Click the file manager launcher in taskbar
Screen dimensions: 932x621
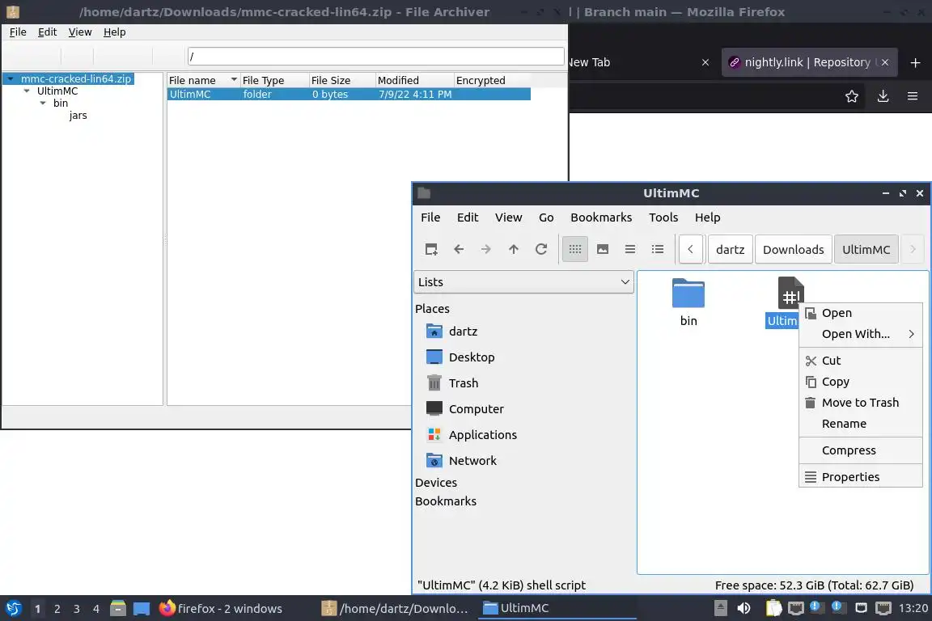click(117, 609)
